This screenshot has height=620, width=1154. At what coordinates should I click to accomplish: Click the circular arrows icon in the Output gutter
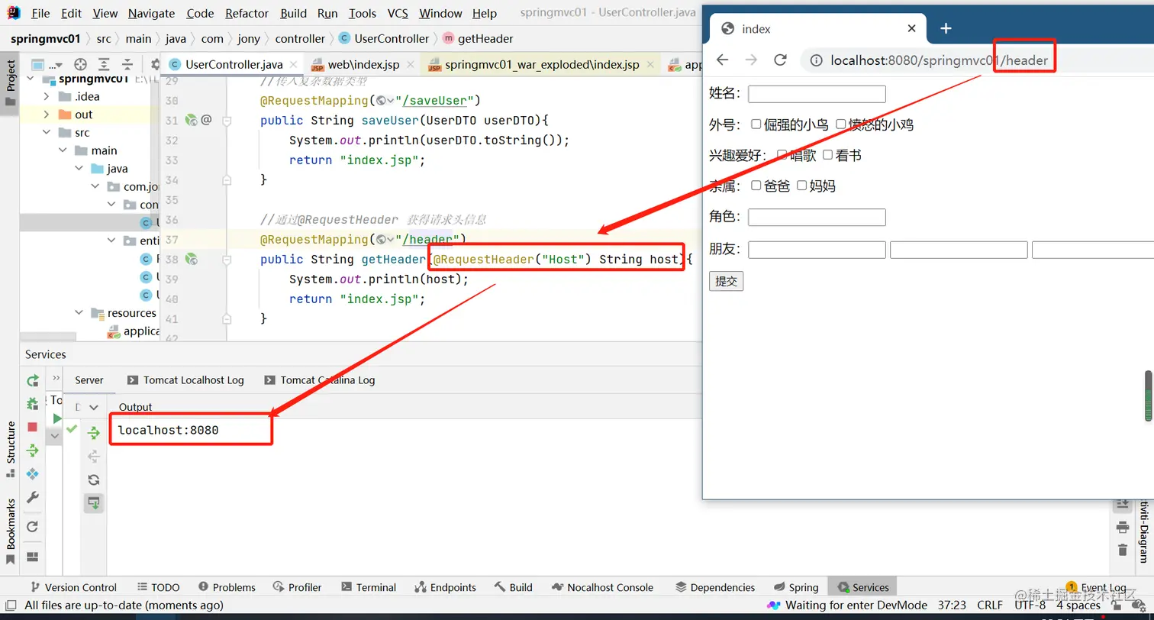coord(94,480)
